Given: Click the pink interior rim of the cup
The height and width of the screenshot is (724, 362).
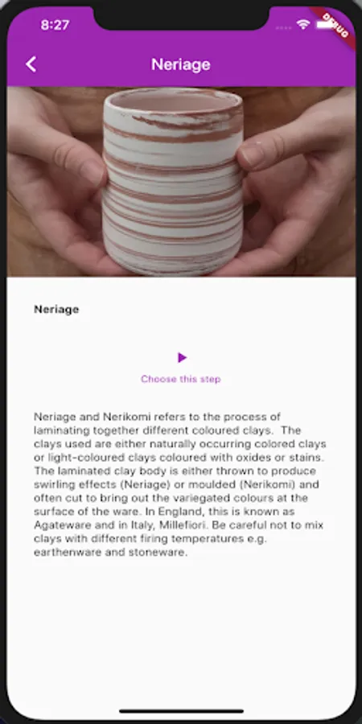Looking at the screenshot, I should point(172,101).
